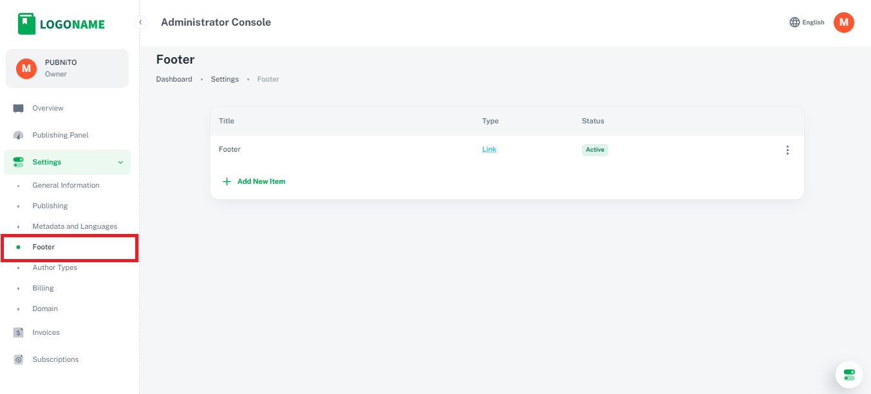Screen dimensions: 871x394
Task: Go to General Information settings
Action: point(66,186)
